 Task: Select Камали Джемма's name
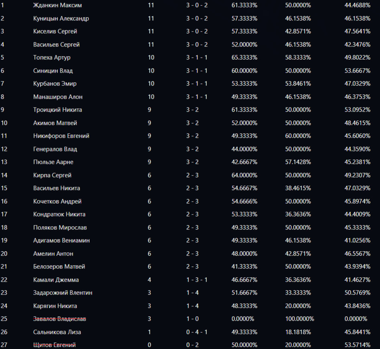point(56,280)
